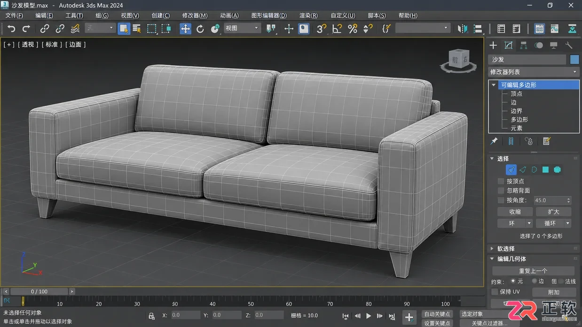Open the 修改器(M) menu
The width and height of the screenshot is (582, 327).
click(195, 15)
